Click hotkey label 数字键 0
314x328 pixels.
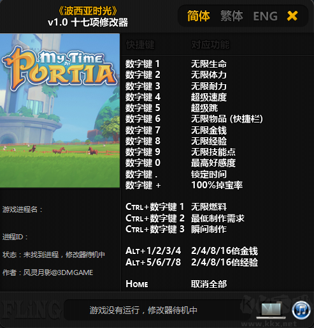click(143, 163)
